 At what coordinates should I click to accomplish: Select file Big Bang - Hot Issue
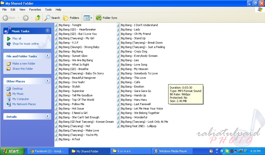pyautogui.click(x=71, y=109)
